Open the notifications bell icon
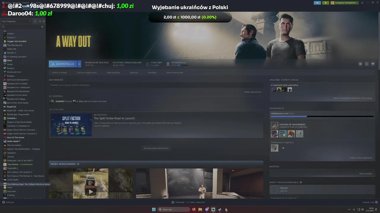The width and height of the screenshot is (380, 213). (325, 3)
